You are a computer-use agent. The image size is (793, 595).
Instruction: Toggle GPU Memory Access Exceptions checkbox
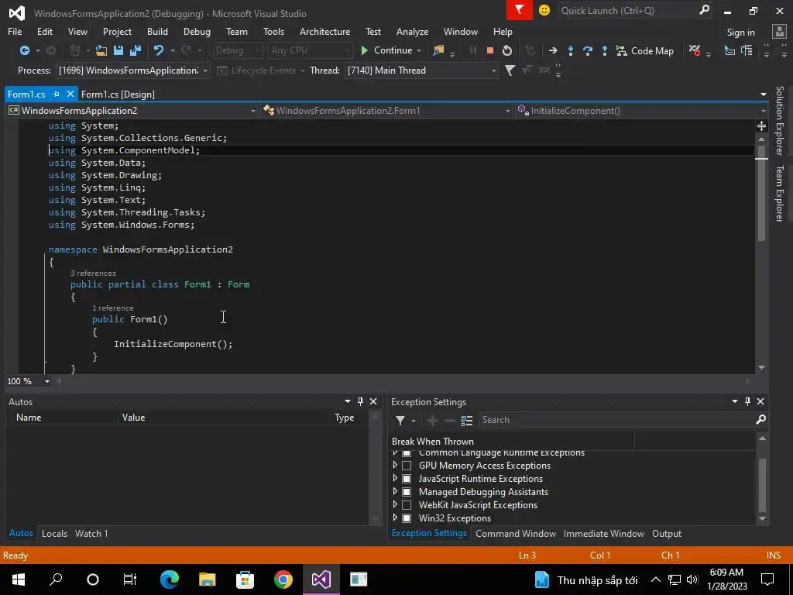click(x=406, y=466)
